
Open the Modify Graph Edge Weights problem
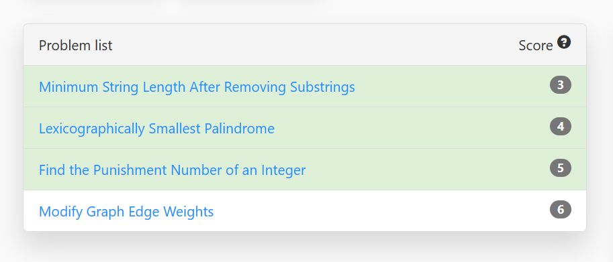click(x=126, y=212)
